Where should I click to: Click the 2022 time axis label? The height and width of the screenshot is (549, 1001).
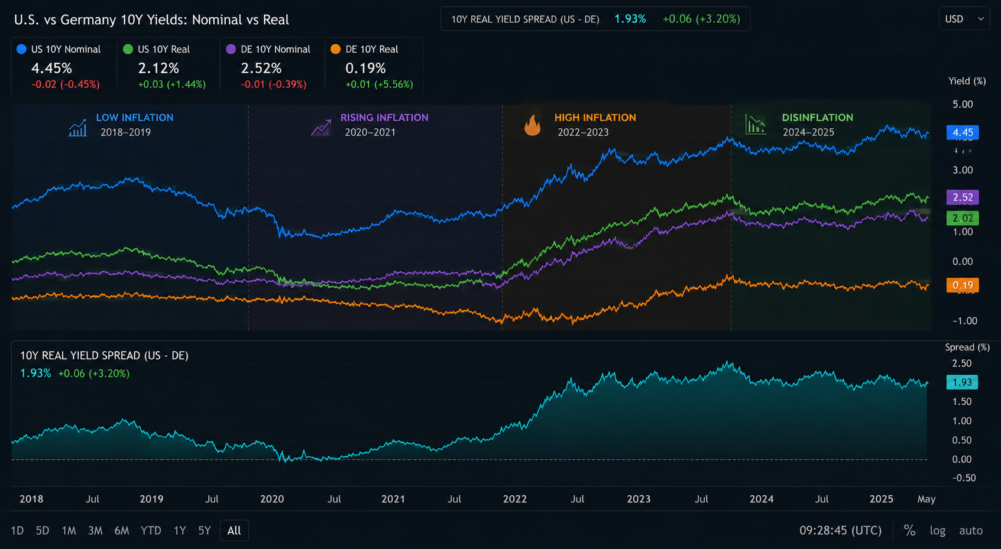coord(515,499)
